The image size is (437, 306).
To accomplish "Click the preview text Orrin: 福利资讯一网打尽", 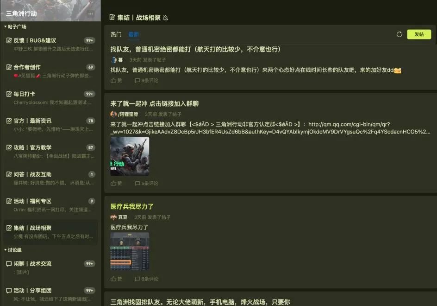I will point(52,210).
